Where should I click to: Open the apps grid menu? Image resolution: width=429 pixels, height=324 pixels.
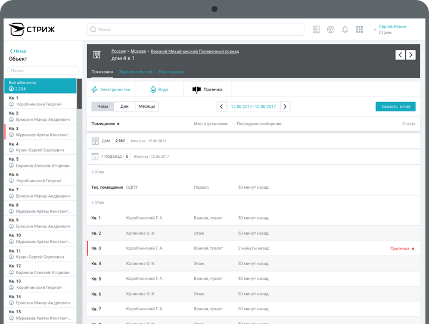(x=359, y=29)
